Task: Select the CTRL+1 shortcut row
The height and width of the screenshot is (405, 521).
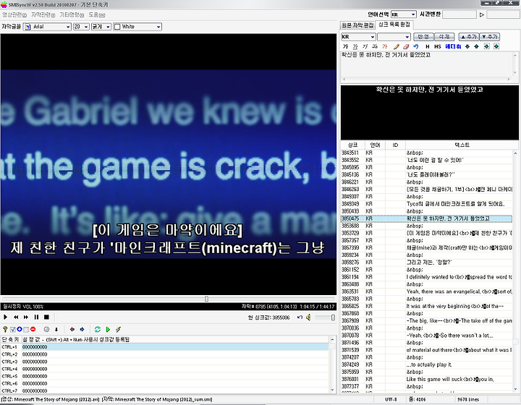Action: [165, 347]
